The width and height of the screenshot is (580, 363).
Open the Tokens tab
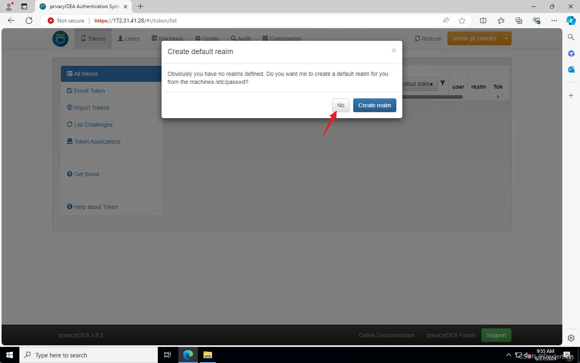[93, 39]
